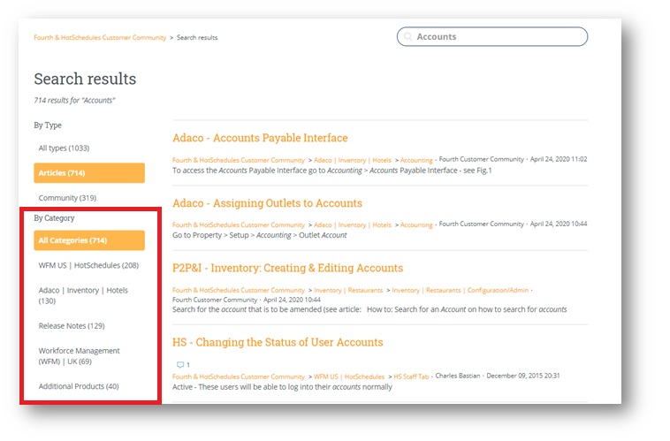
Task: Open the comment bubble icon under HS article
Action: tap(180, 364)
